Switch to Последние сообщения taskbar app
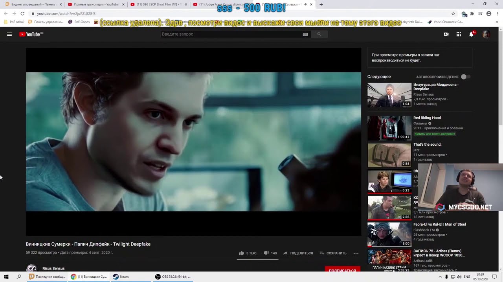 click(47, 277)
